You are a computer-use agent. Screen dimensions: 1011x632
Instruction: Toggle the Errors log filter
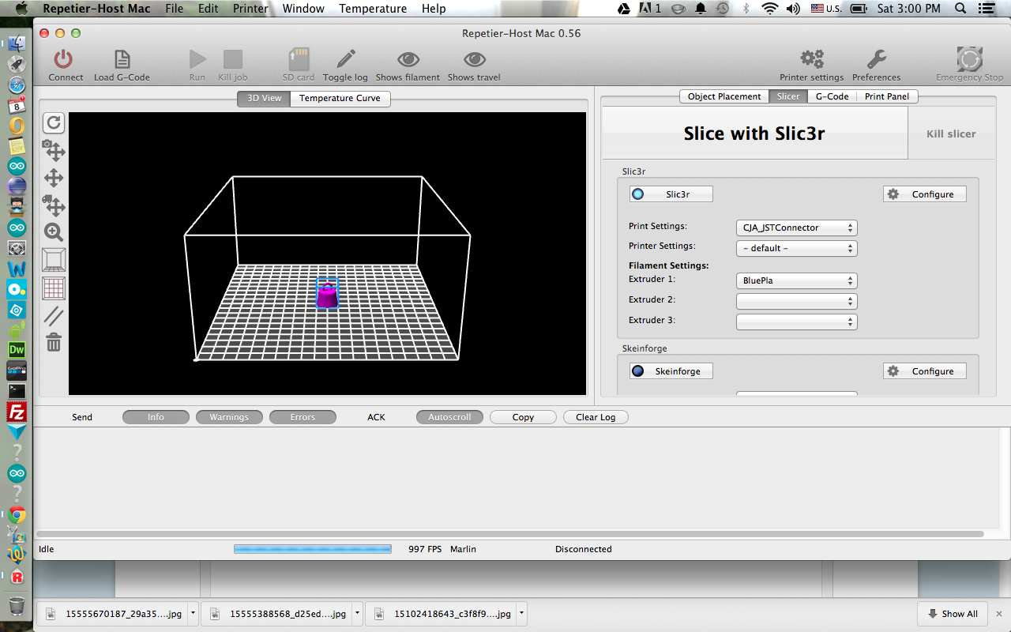303,417
